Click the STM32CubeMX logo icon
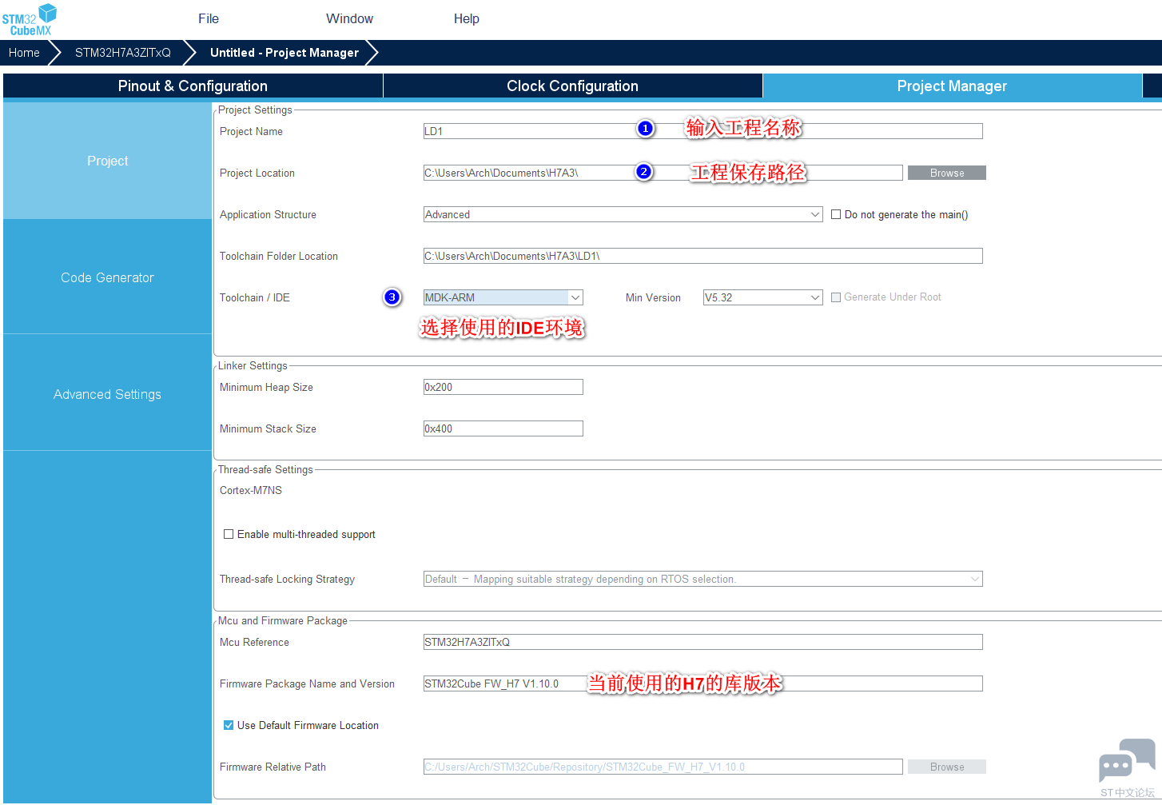Screen dimensions: 1162x805 [30, 20]
